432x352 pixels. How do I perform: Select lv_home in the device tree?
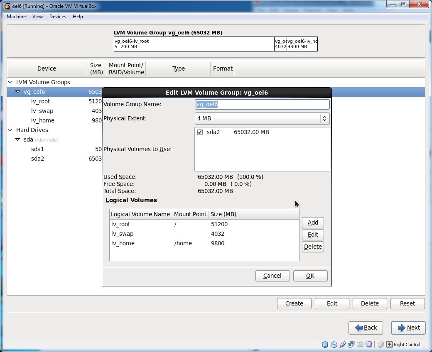pos(43,120)
